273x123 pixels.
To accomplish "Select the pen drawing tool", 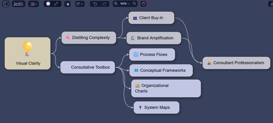I will click(x=56, y=4).
